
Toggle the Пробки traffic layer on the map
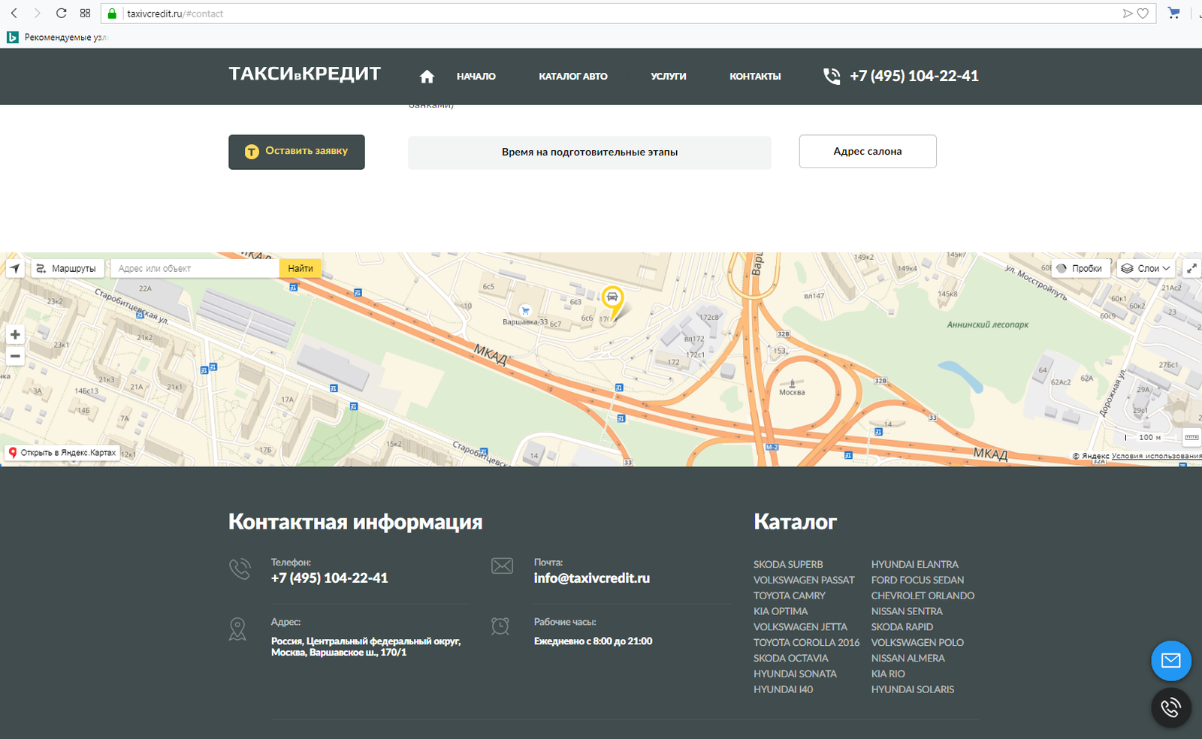[x=1080, y=268]
